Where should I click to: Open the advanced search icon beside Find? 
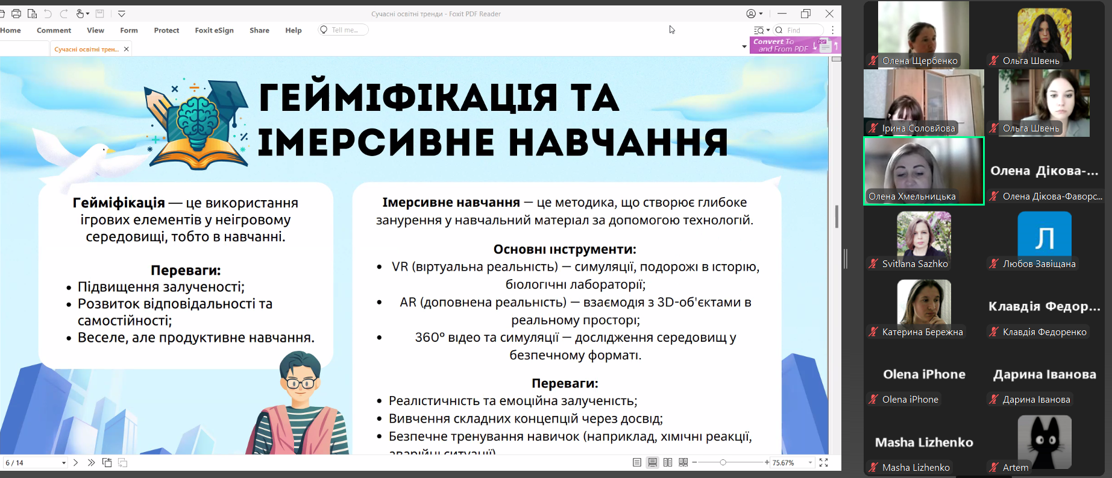pyautogui.click(x=759, y=30)
